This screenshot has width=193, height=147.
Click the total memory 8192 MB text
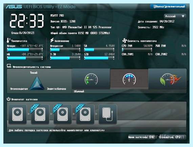pyautogui.click(x=80, y=33)
